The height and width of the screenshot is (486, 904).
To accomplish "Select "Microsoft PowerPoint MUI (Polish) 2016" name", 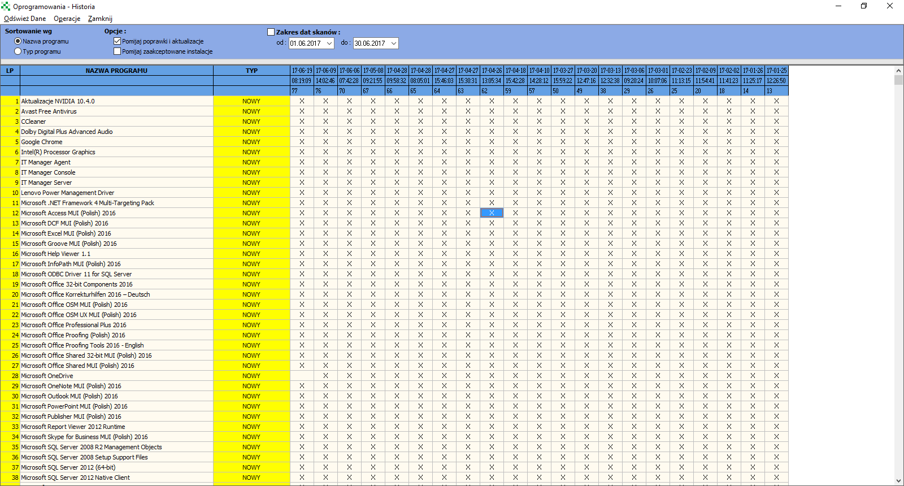I will (x=74, y=406).
